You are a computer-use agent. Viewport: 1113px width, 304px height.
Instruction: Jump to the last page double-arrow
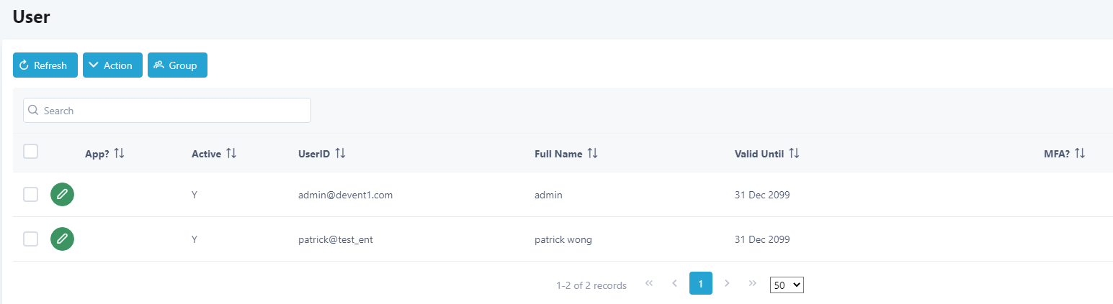(x=753, y=284)
